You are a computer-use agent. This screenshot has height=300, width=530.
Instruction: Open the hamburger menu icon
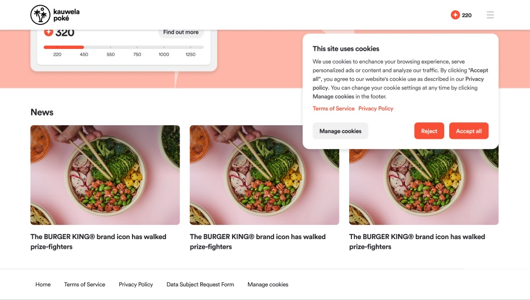[490, 15]
